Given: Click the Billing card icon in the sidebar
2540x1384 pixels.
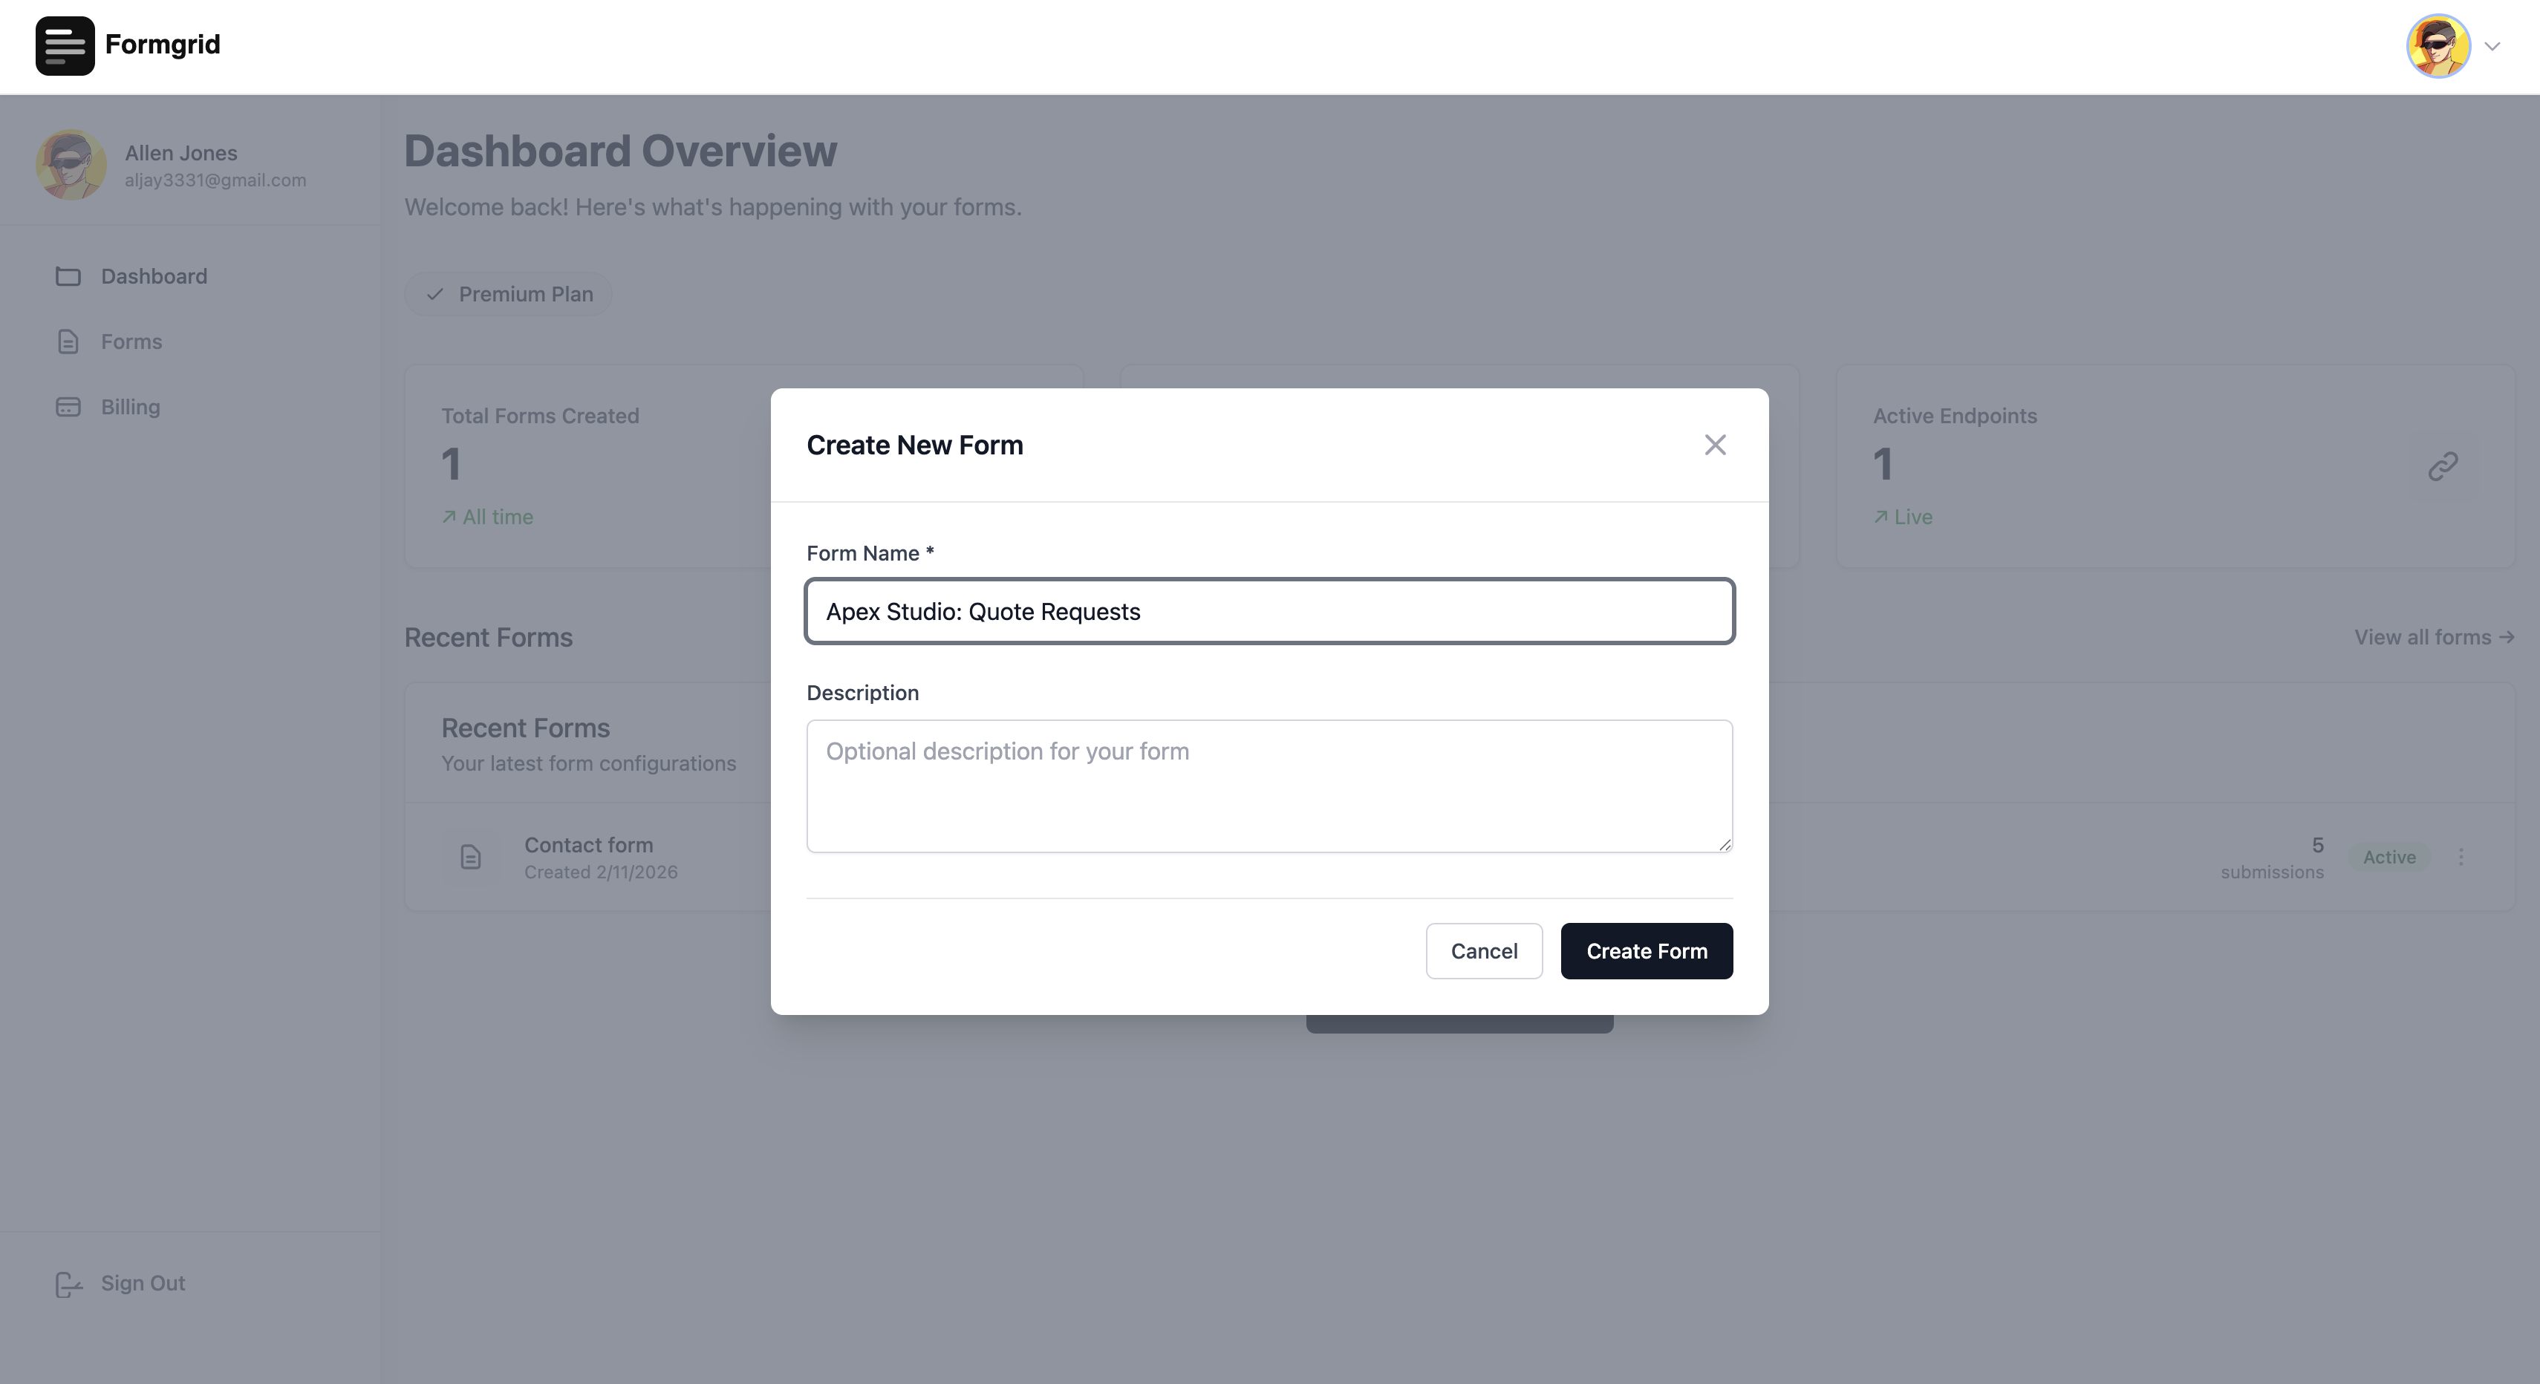Looking at the screenshot, I should click(x=68, y=407).
